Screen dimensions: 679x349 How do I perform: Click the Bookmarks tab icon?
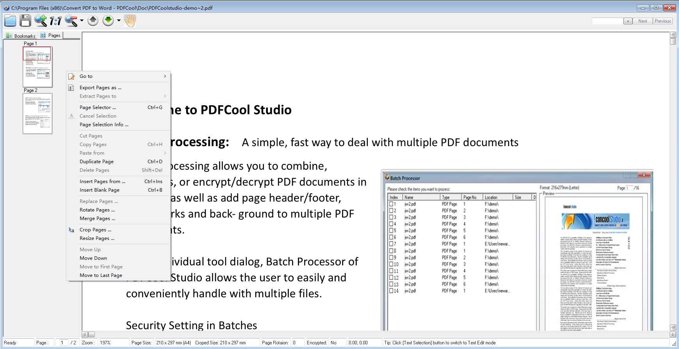[x=9, y=36]
